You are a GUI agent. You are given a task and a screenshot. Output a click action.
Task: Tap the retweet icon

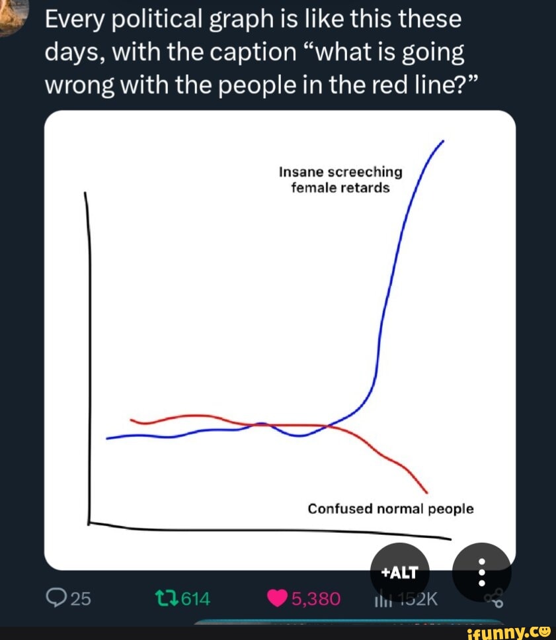[x=167, y=598]
